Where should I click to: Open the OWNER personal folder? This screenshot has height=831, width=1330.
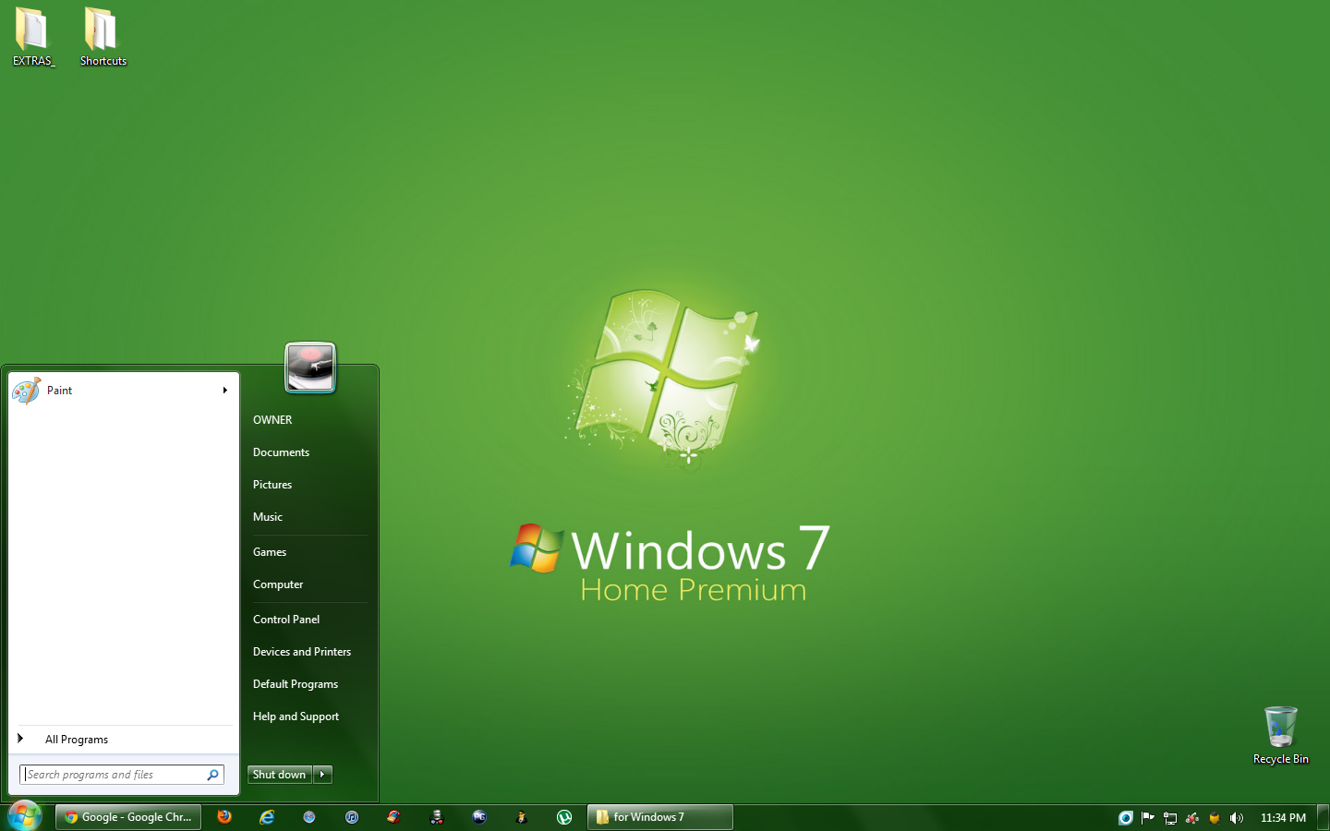(x=272, y=420)
